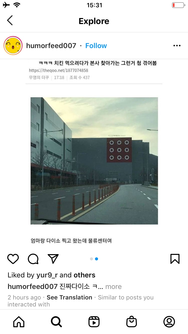
Task: Tap the back arrow on Explore
Action: (10, 21)
